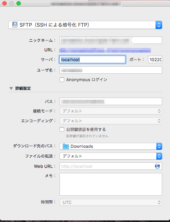Click inside the メモ text area
The width and height of the screenshot is (170, 222).
(x=111, y=184)
